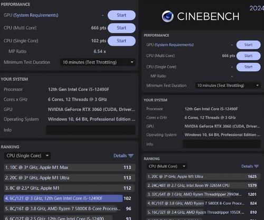The width and height of the screenshot is (264, 220).
Task: Start the CPU Single Core test, right panel
Action: click(x=248, y=67)
